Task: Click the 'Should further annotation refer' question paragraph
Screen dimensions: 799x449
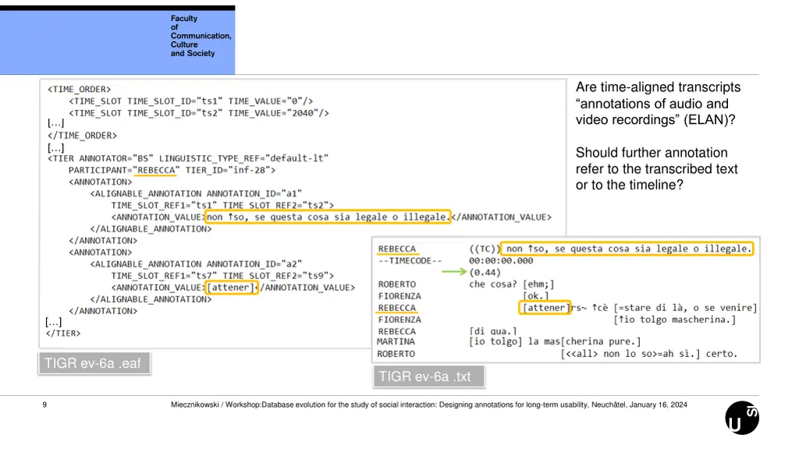Action: point(656,169)
